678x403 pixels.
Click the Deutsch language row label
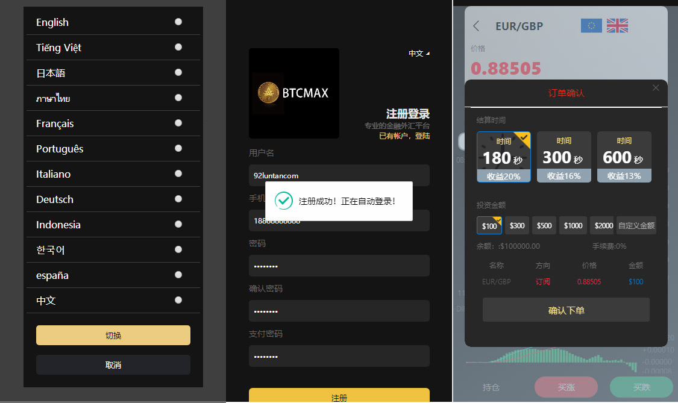click(x=54, y=199)
